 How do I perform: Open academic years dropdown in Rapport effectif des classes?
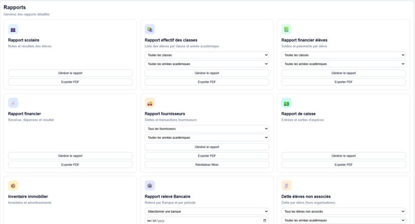click(206, 64)
